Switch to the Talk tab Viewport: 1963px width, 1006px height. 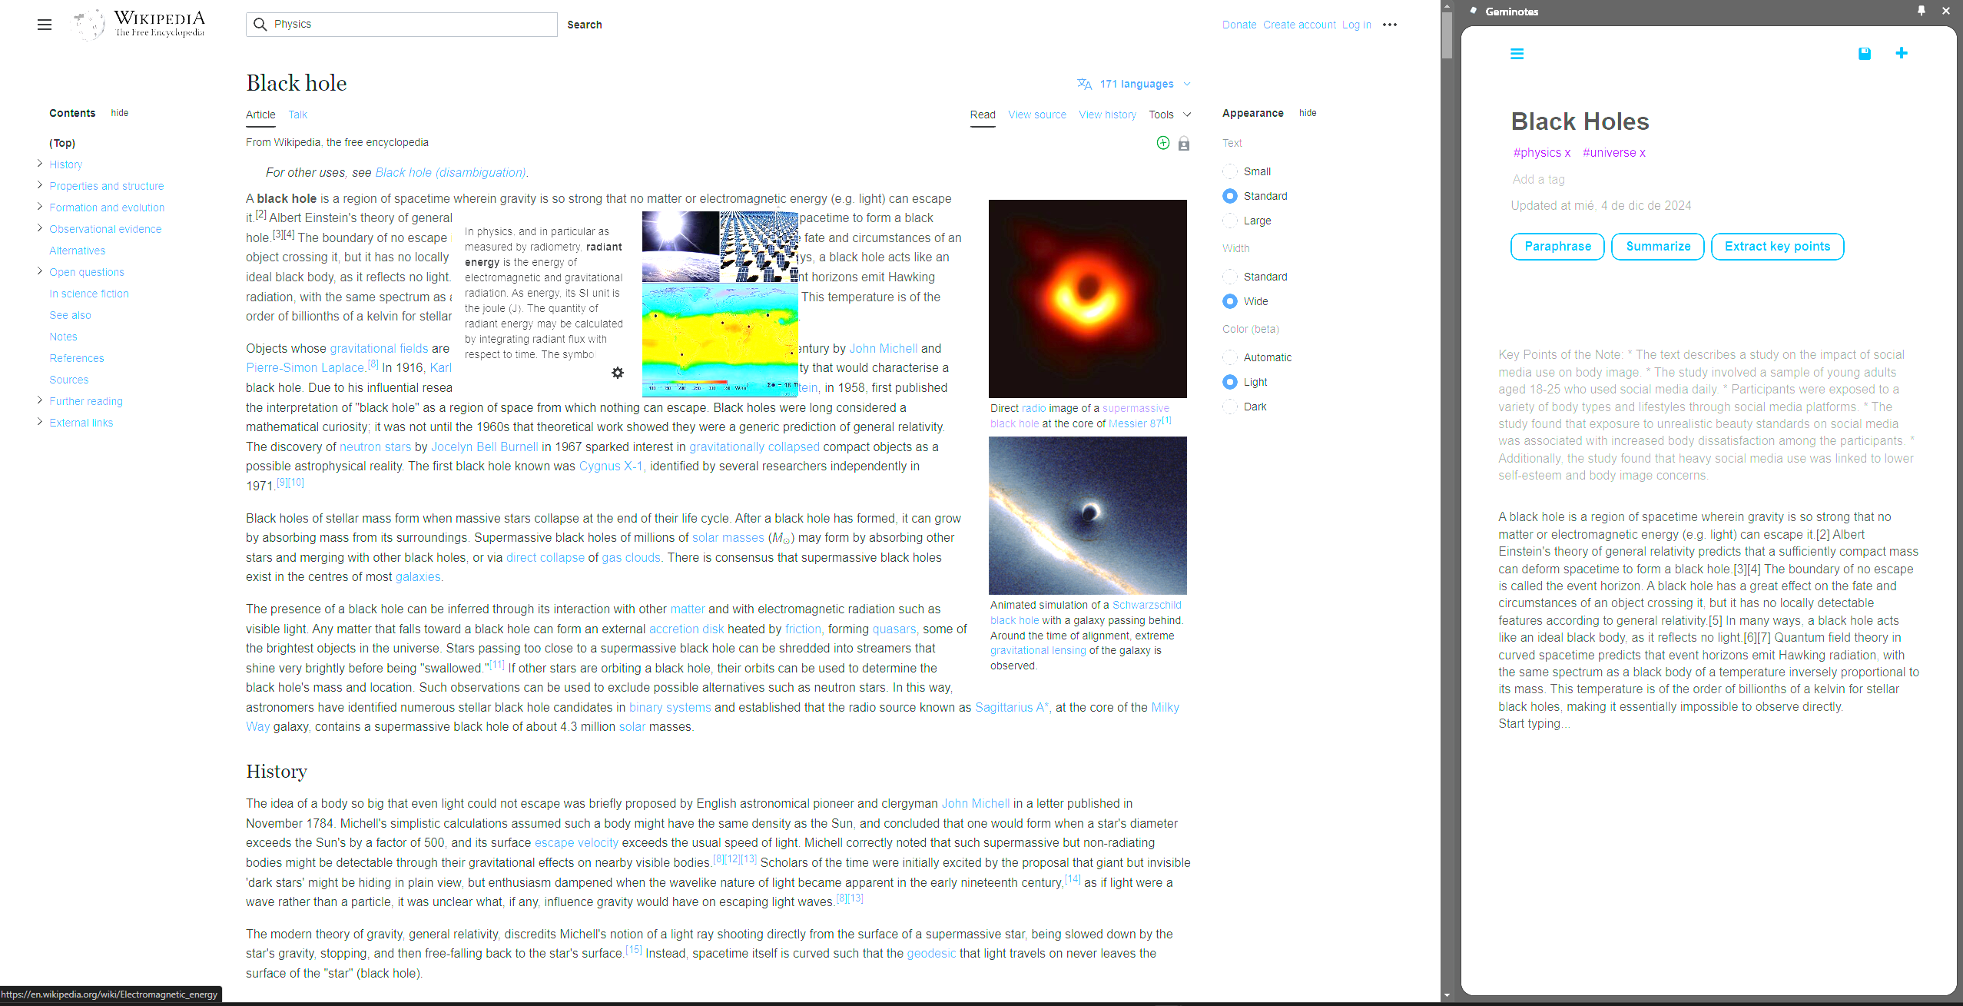click(297, 115)
